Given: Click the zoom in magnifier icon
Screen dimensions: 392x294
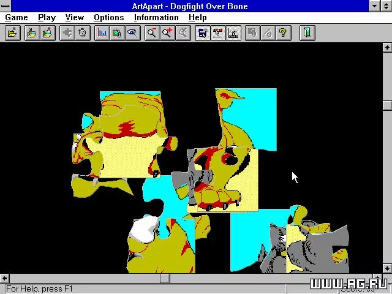Looking at the screenshot, I should [167, 32].
